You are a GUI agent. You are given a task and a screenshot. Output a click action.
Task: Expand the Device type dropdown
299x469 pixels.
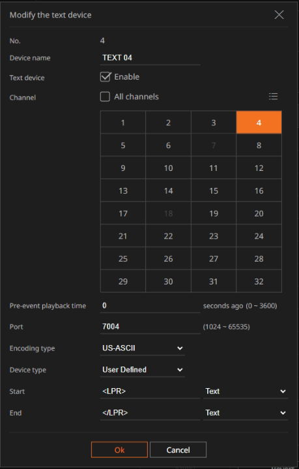(x=143, y=370)
